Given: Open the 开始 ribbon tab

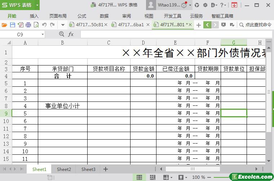Looking at the screenshot, I should [12, 16].
